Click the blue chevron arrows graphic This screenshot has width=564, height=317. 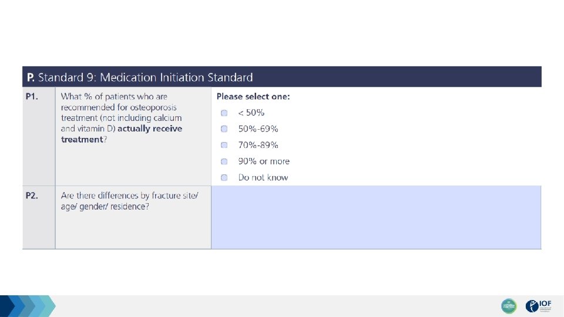coord(28,306)
